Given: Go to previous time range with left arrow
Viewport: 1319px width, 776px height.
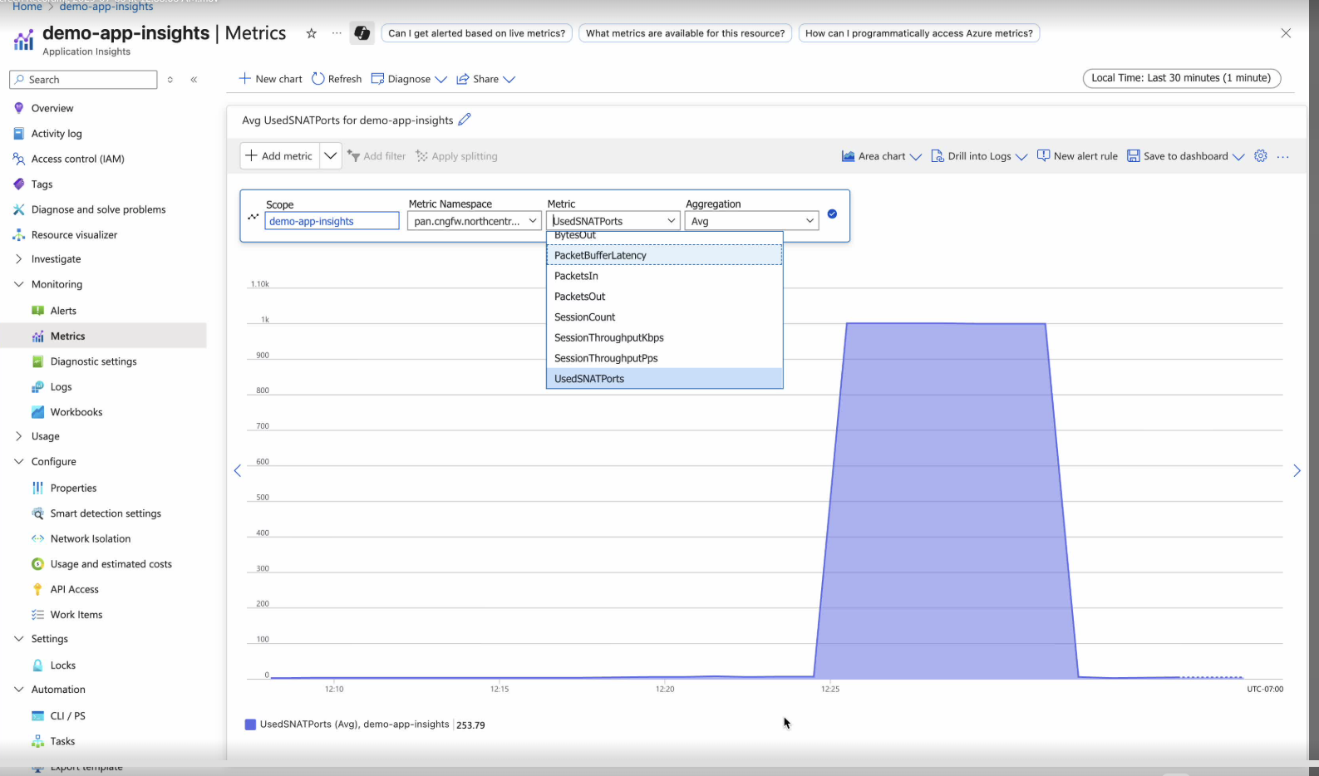Looking at the screenshot, I should click(238, 471).
